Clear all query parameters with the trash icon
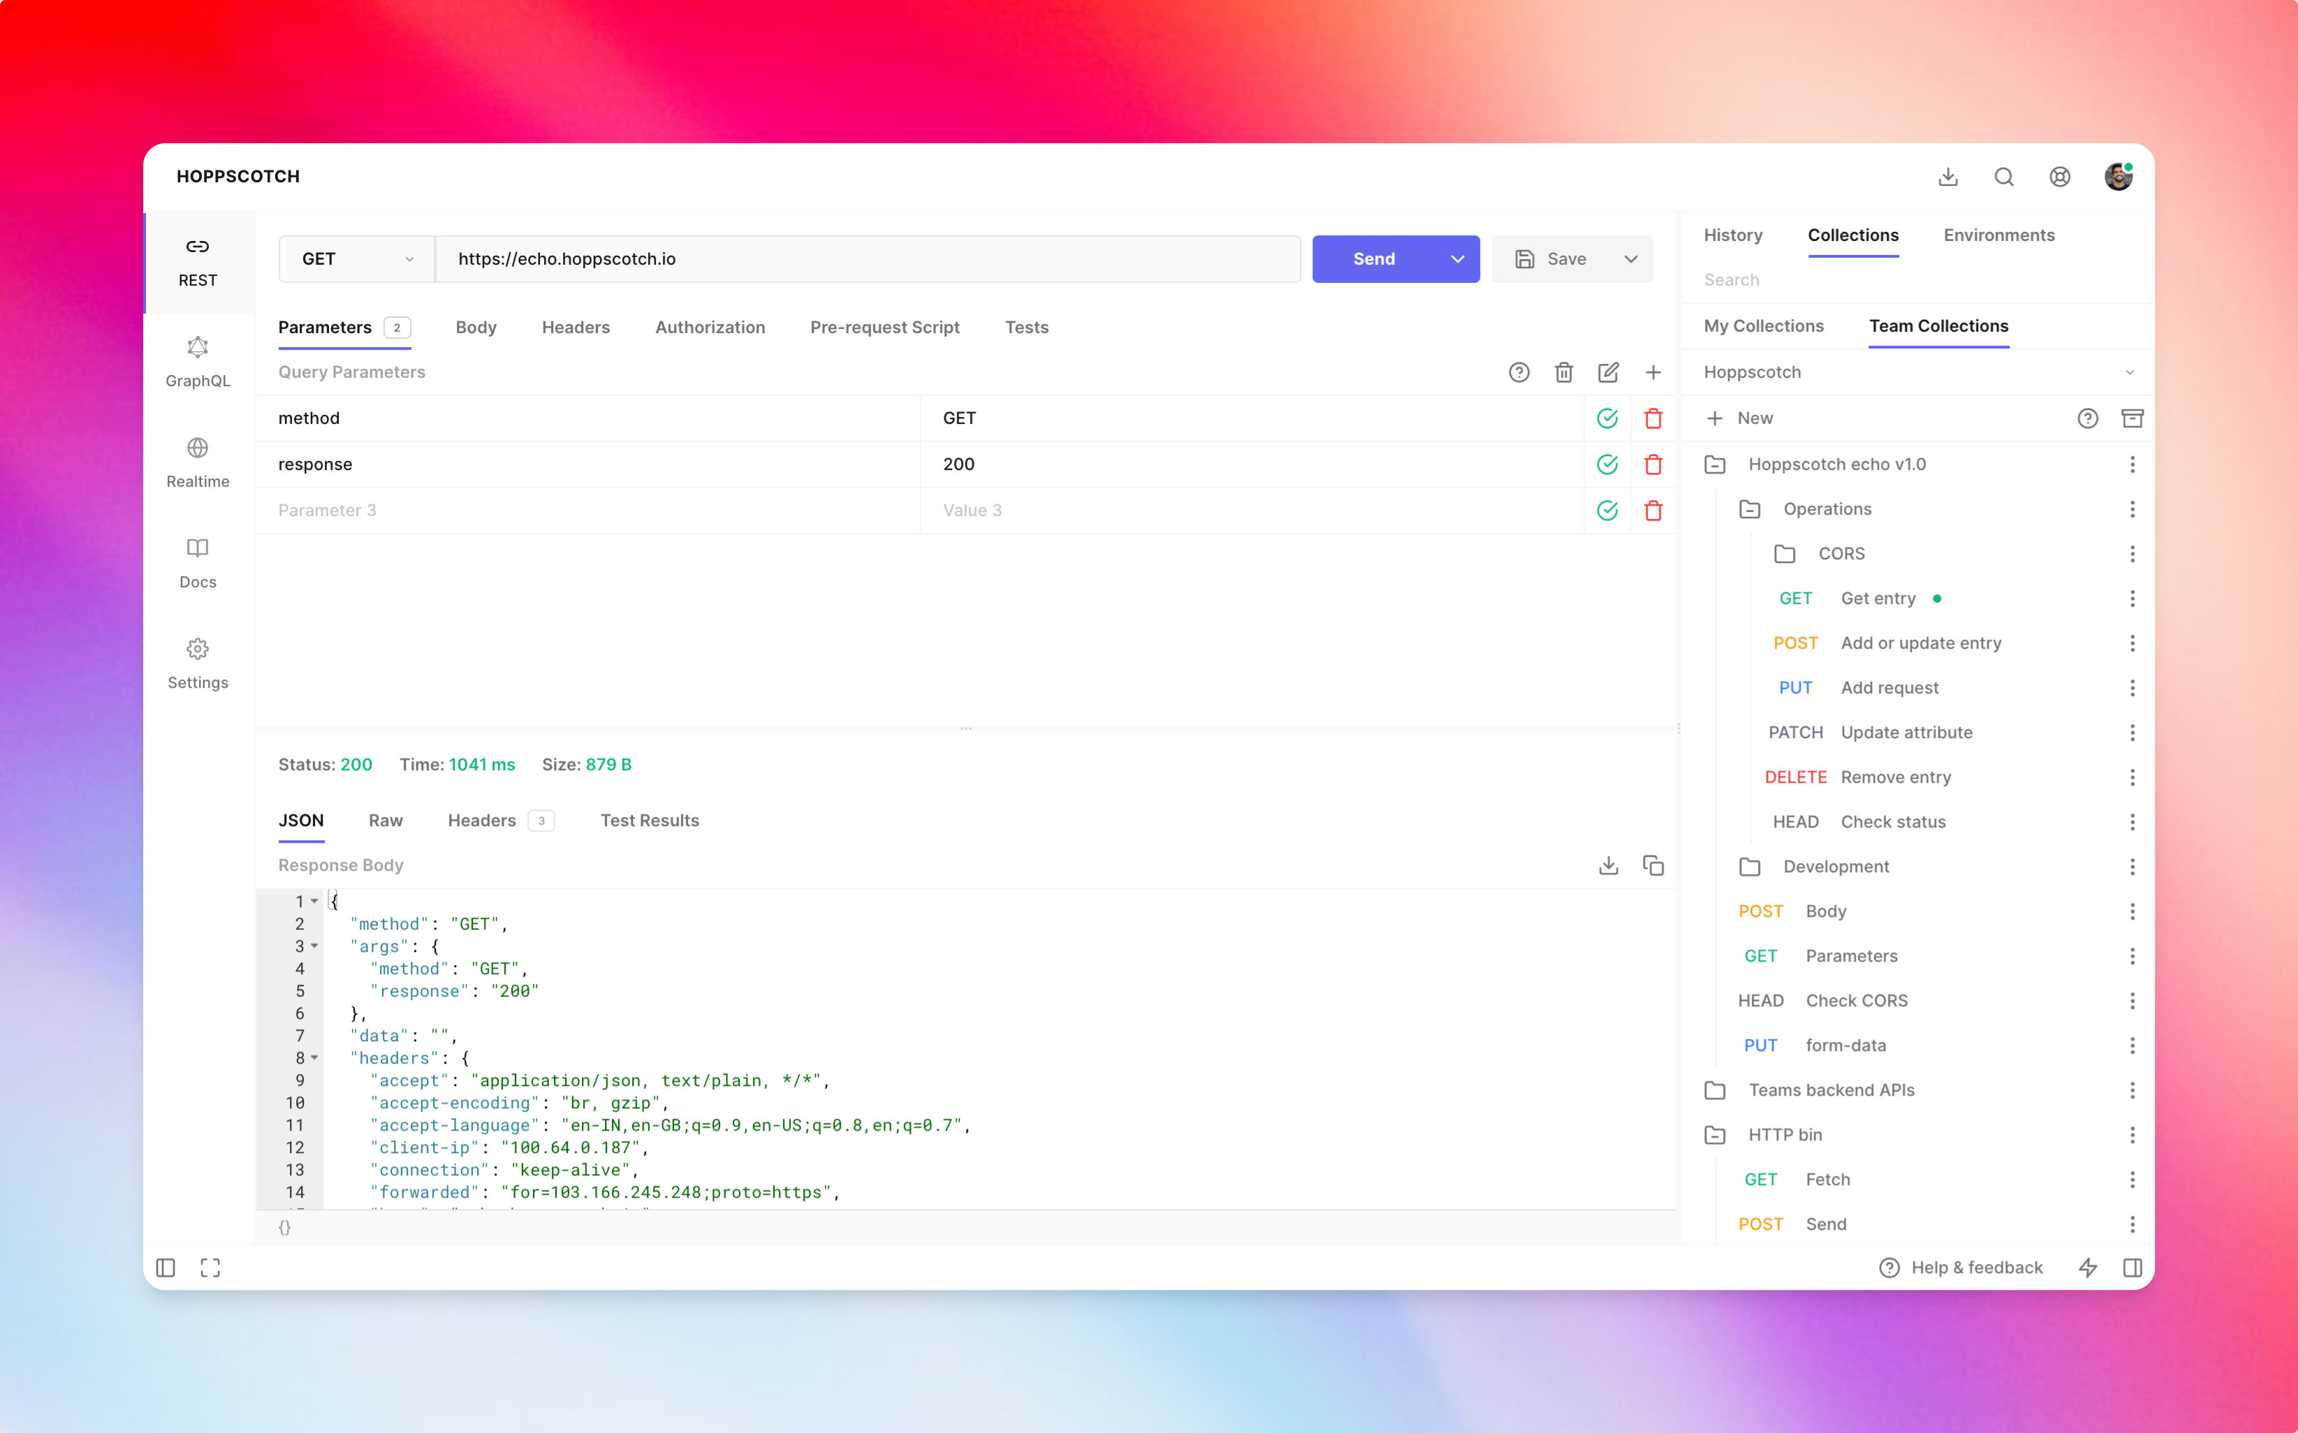Screen dimensions: 2298x1433 (1564, 372)
